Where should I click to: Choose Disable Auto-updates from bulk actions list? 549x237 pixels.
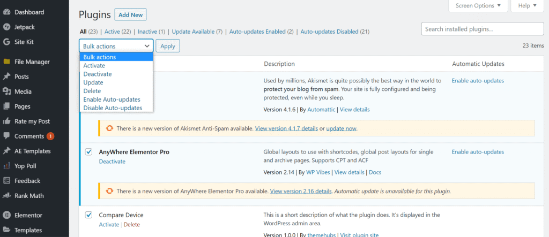116,108
